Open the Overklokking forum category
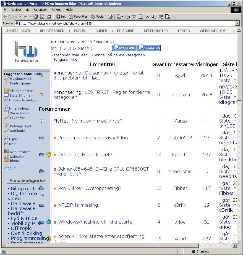 click(x=26, y=233)
